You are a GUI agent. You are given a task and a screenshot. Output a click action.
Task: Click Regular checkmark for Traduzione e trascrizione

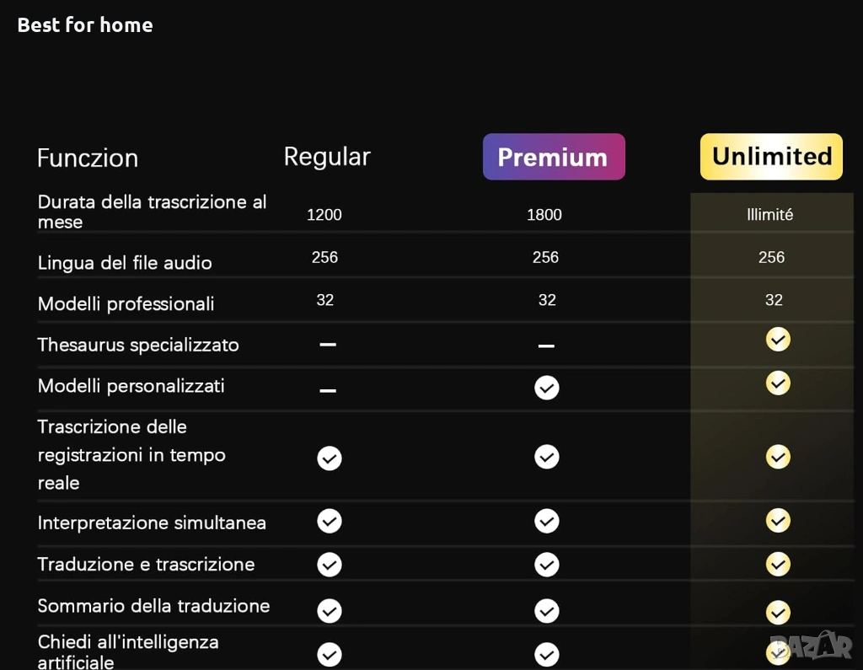[x=330, y=565]
